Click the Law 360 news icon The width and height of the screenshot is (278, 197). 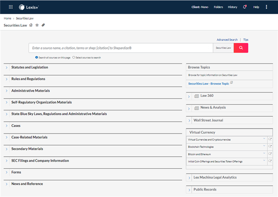click(196, 96)
